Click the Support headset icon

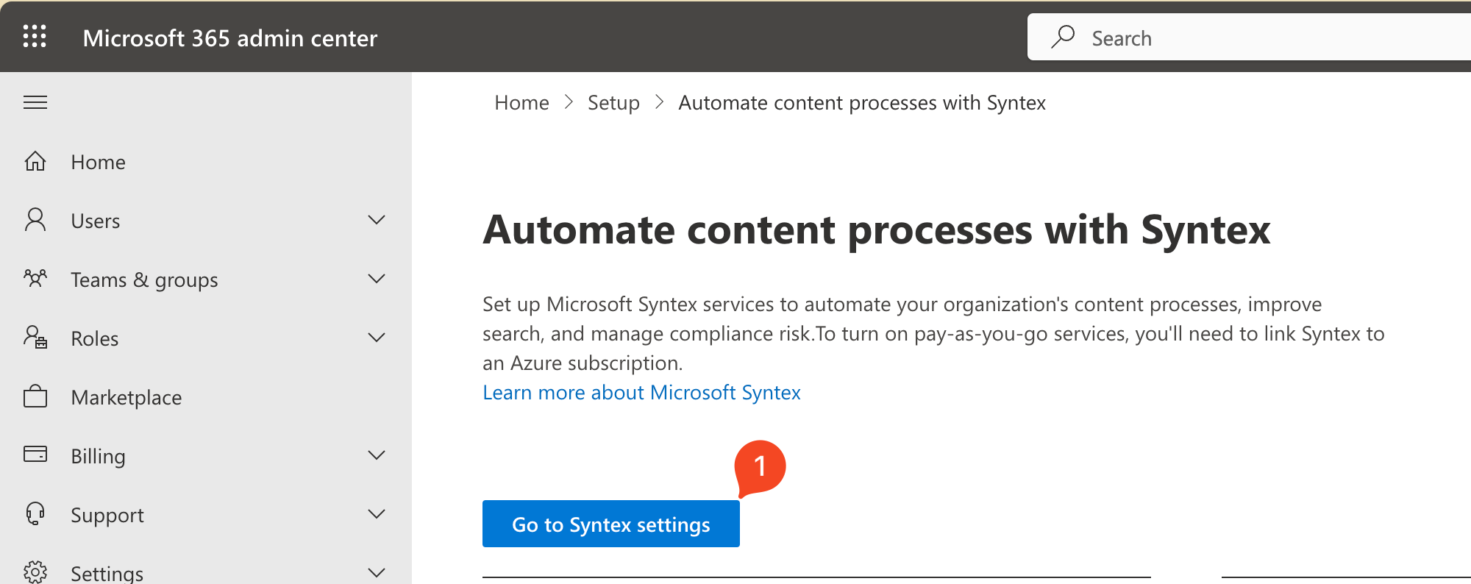pos(35,513)
